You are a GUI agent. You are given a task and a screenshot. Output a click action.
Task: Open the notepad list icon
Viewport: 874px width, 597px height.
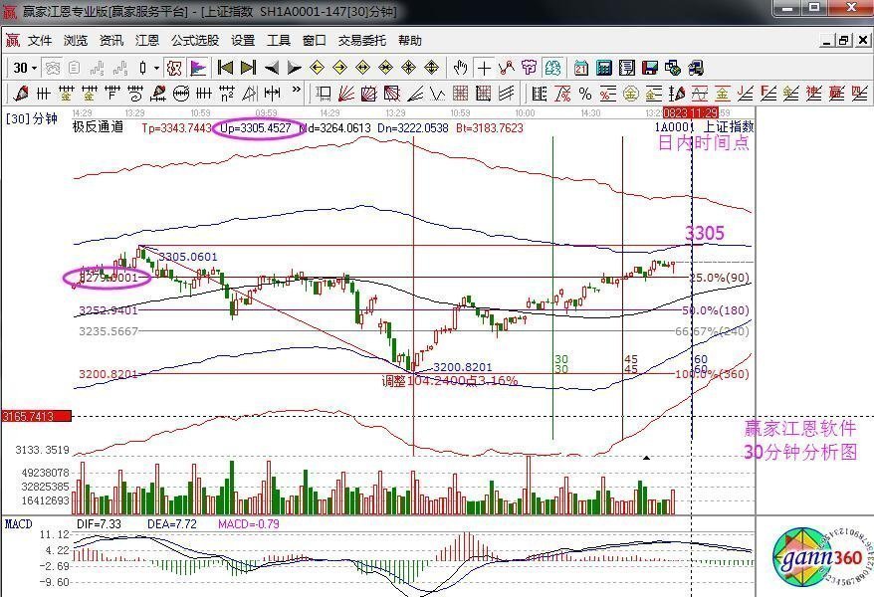627,68
